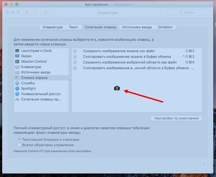The width and height of the screenshot is (216, 177).
Task: Click in the Поиск search field
Action: 189,13
